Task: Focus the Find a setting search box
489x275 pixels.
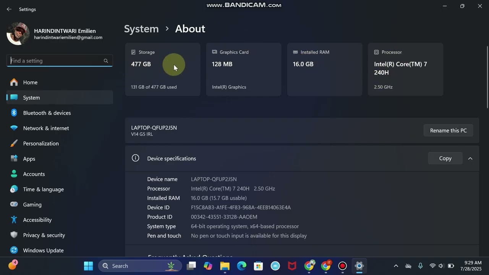Action: [60, 61]
